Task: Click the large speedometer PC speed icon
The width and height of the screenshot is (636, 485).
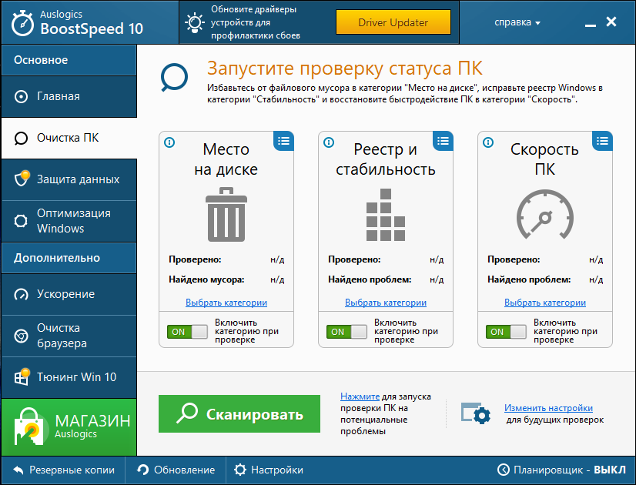Action: point(545,215)
